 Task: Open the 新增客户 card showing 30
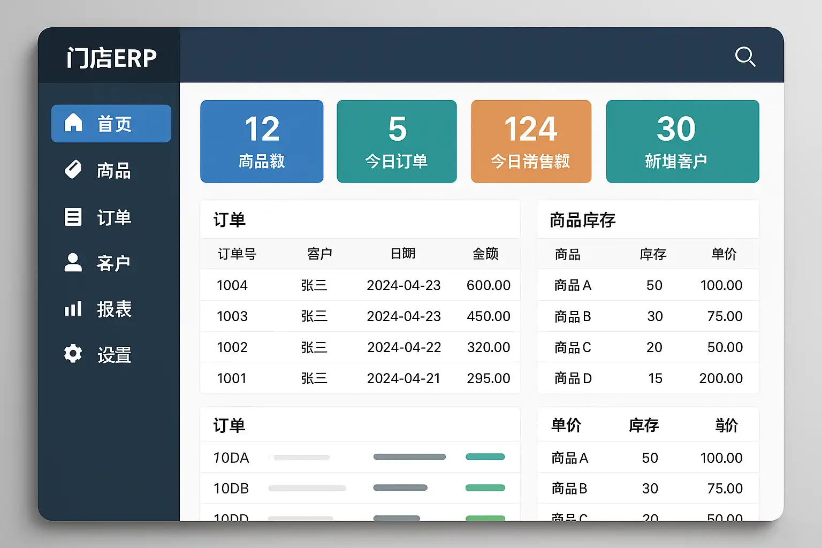[682, 141]
